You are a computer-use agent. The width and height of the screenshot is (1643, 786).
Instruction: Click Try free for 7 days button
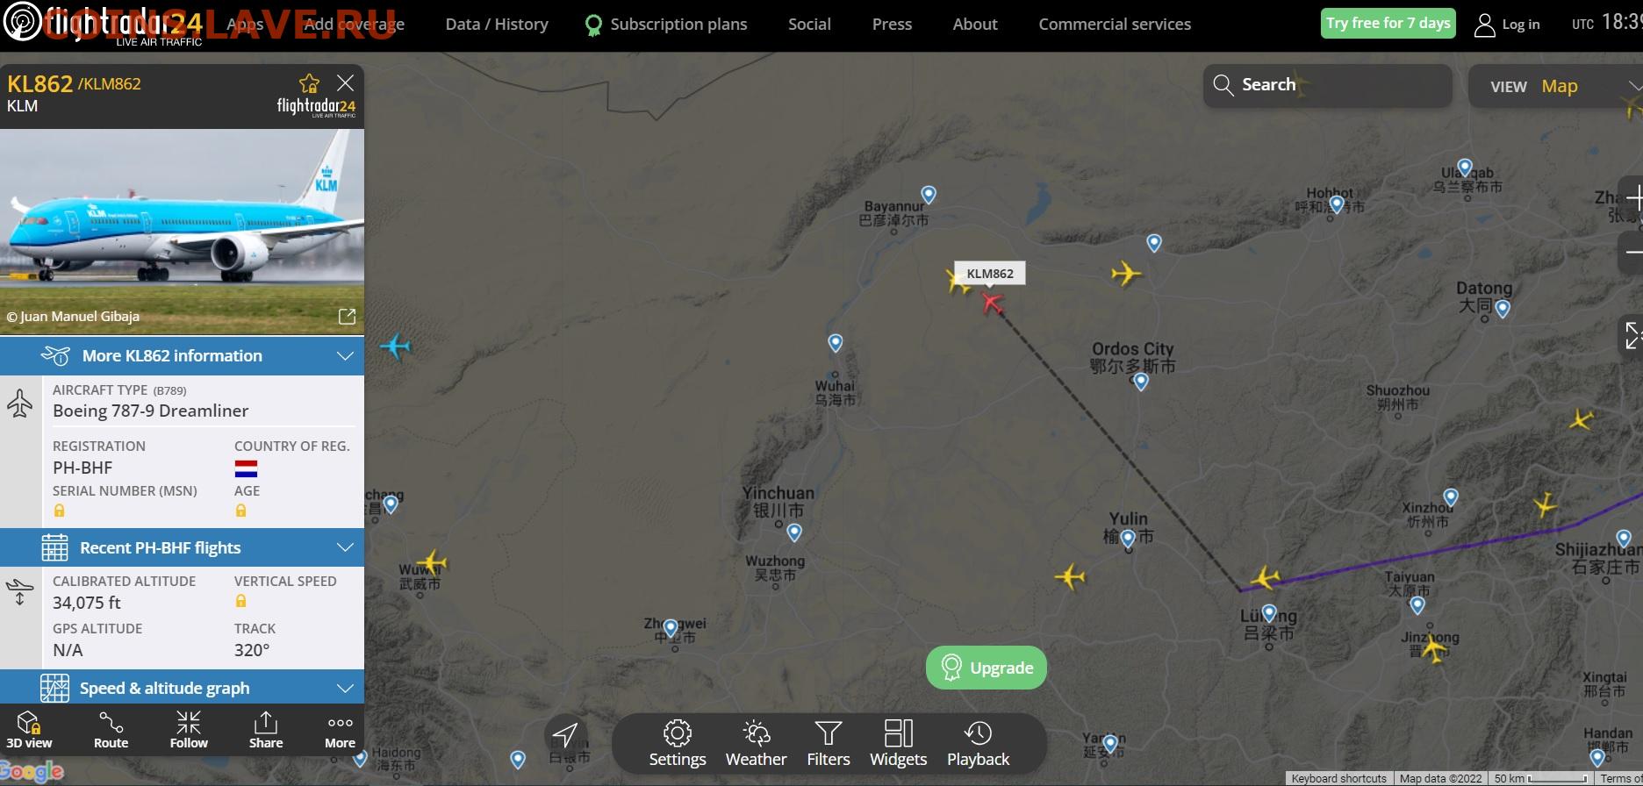coord(1388,24)
